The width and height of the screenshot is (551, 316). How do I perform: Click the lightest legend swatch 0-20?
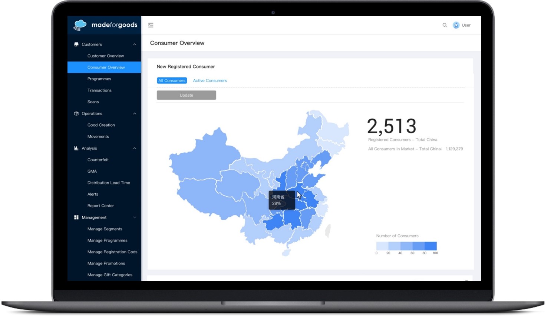point(382,246)
